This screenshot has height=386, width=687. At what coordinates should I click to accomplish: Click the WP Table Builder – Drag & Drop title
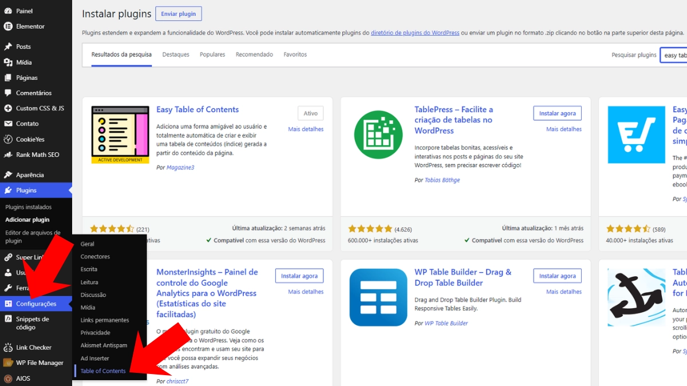463,277
